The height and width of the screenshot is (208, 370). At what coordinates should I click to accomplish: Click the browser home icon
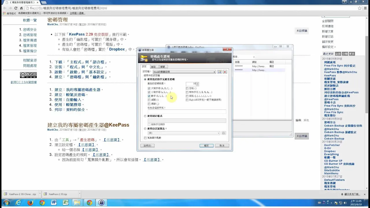[x=21, y=8]
